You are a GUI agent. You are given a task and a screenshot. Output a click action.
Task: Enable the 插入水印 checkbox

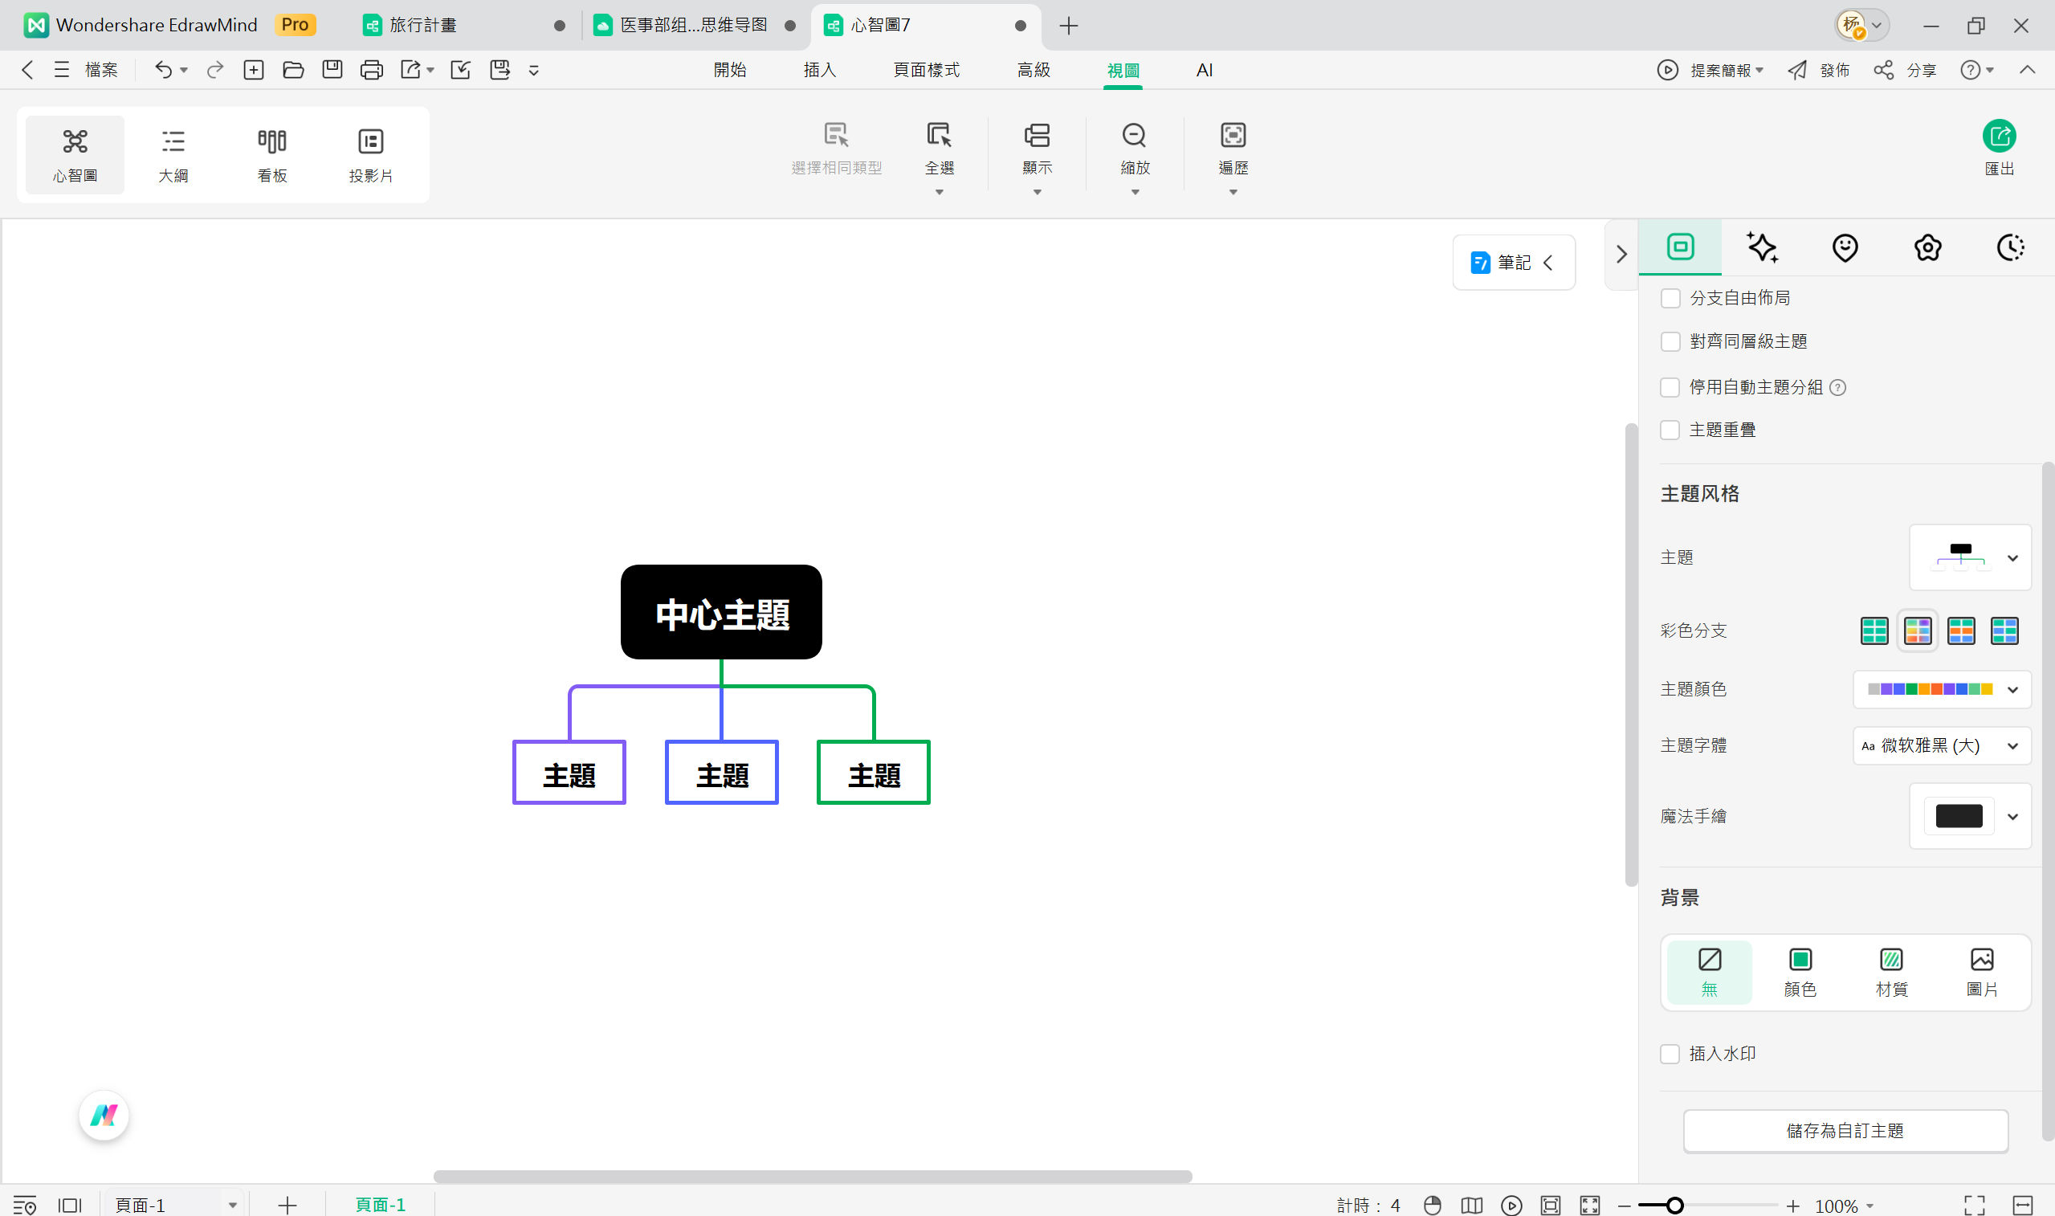click(x=1670, y=1054)
